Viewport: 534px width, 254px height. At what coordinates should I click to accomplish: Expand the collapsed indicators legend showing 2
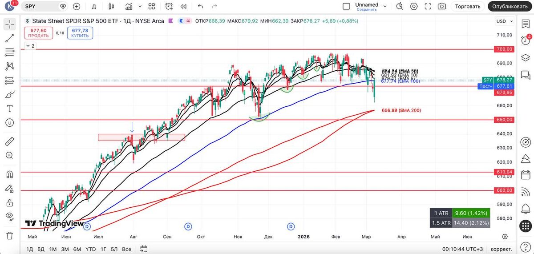pos(29,46)
